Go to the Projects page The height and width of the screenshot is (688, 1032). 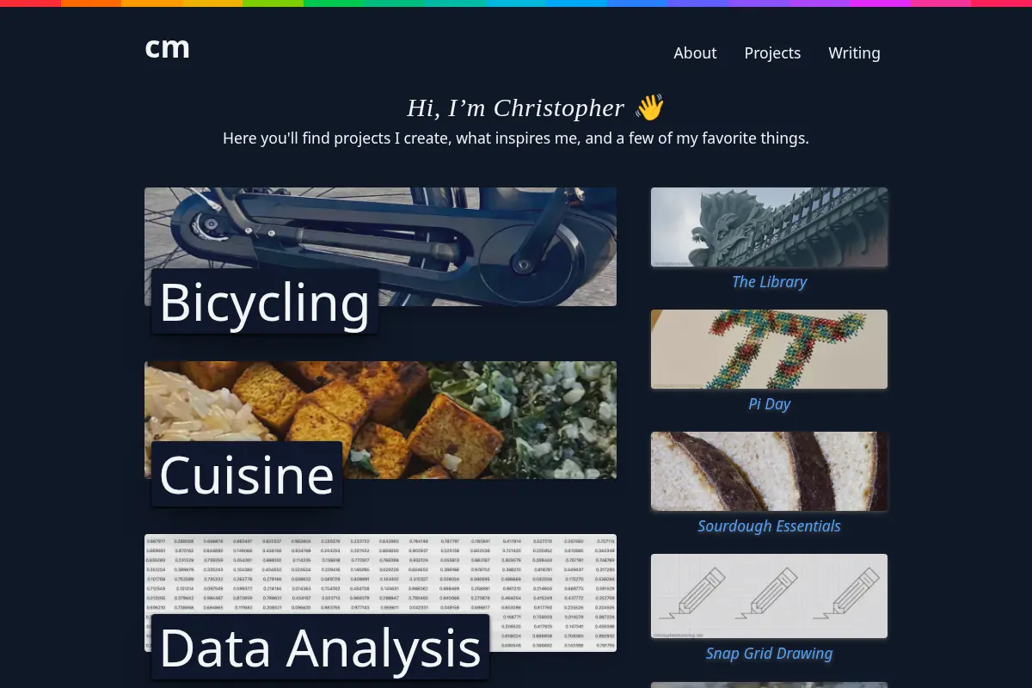click(x=772, y=53)
